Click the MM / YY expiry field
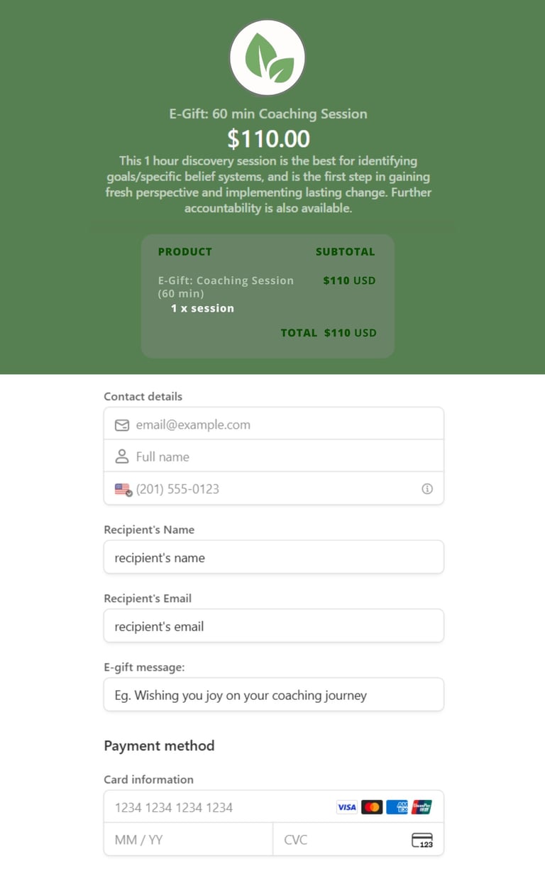Screen dimensions: 545x881 (x=189, y=839)
